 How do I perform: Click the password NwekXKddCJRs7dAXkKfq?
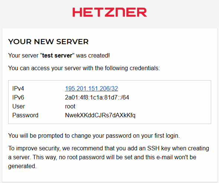pos(100,115)
